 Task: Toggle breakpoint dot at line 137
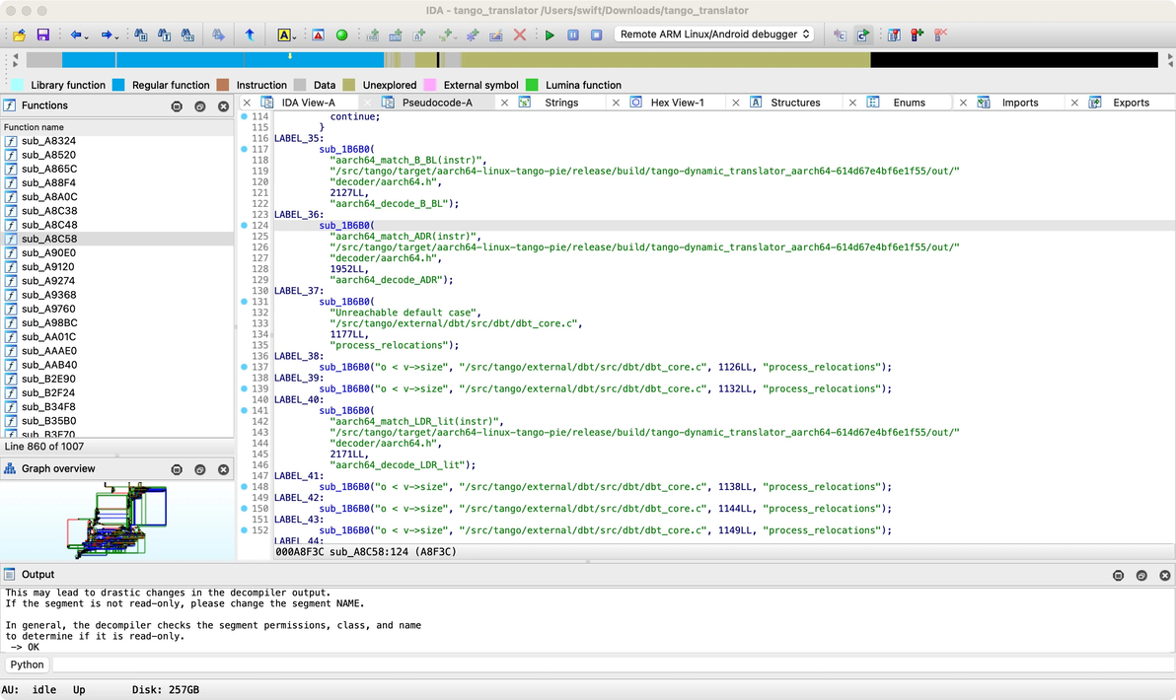coord(245,367)
